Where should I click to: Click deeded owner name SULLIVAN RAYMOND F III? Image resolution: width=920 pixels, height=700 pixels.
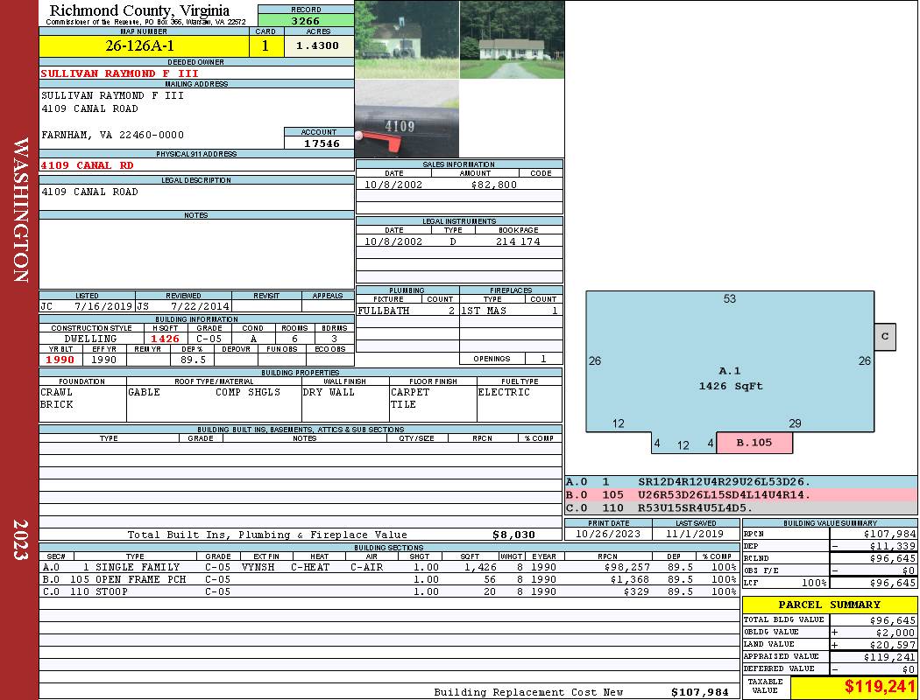(x=120, y=73)
